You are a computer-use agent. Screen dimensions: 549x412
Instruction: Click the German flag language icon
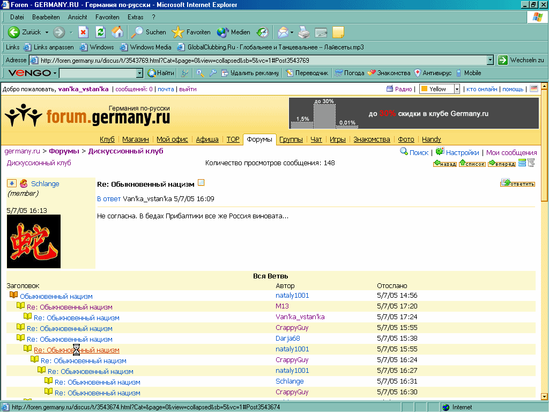tap(534, 89)
